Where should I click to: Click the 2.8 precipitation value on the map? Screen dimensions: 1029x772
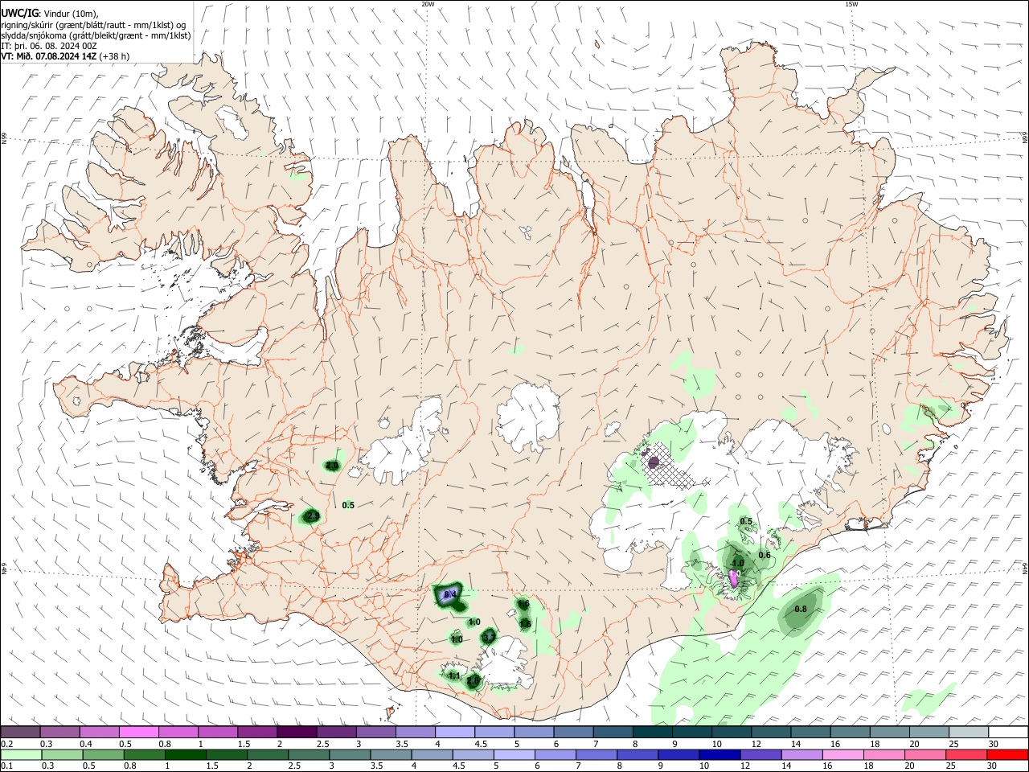click(473, 681)
